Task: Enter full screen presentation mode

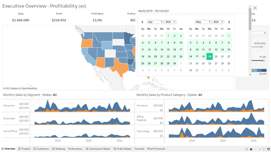Action: 264,149
